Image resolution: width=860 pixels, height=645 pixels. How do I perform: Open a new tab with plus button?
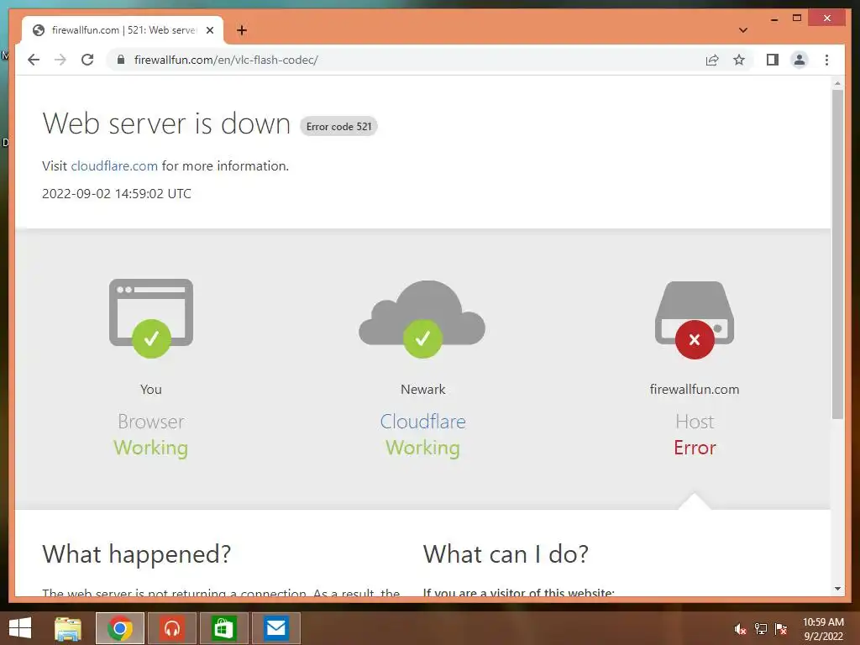(x=242, y=30)
